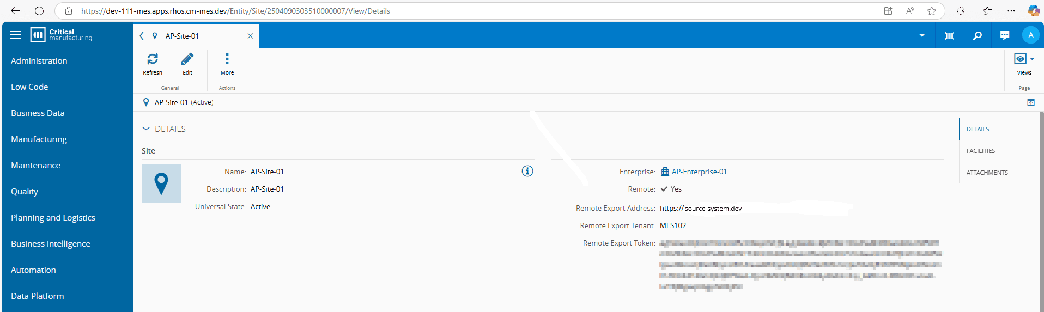The width and height of the screenshot is (1044, 312).
Task: Click the site location thumbnail
Action: (x=161, y=183)
